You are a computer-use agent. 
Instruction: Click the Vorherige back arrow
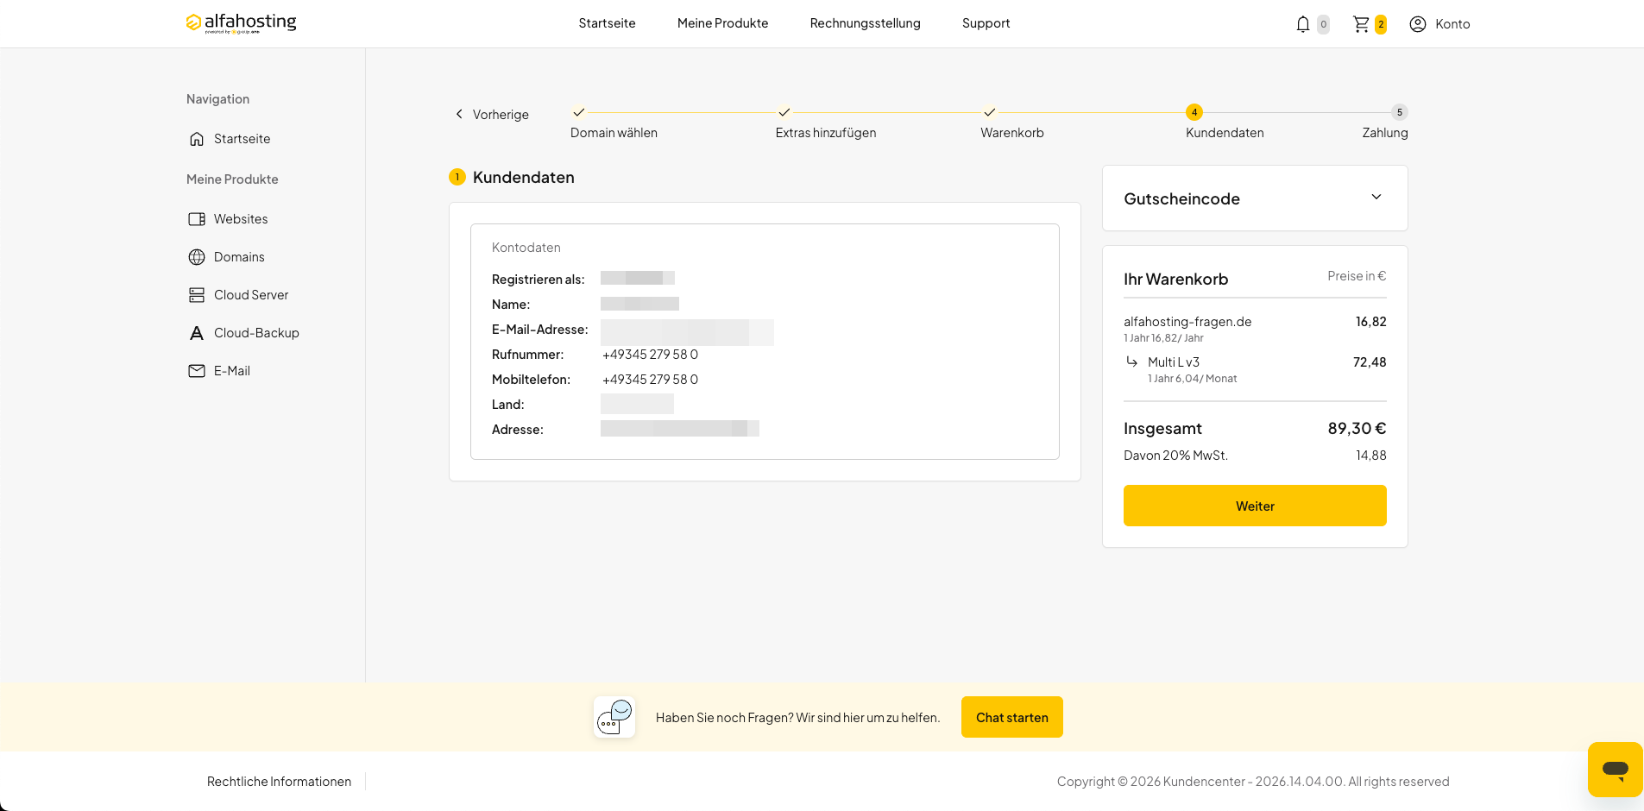(x=459, y=114)
